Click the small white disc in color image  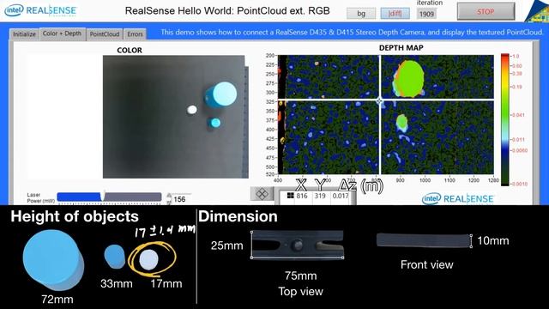pos(192,110)
